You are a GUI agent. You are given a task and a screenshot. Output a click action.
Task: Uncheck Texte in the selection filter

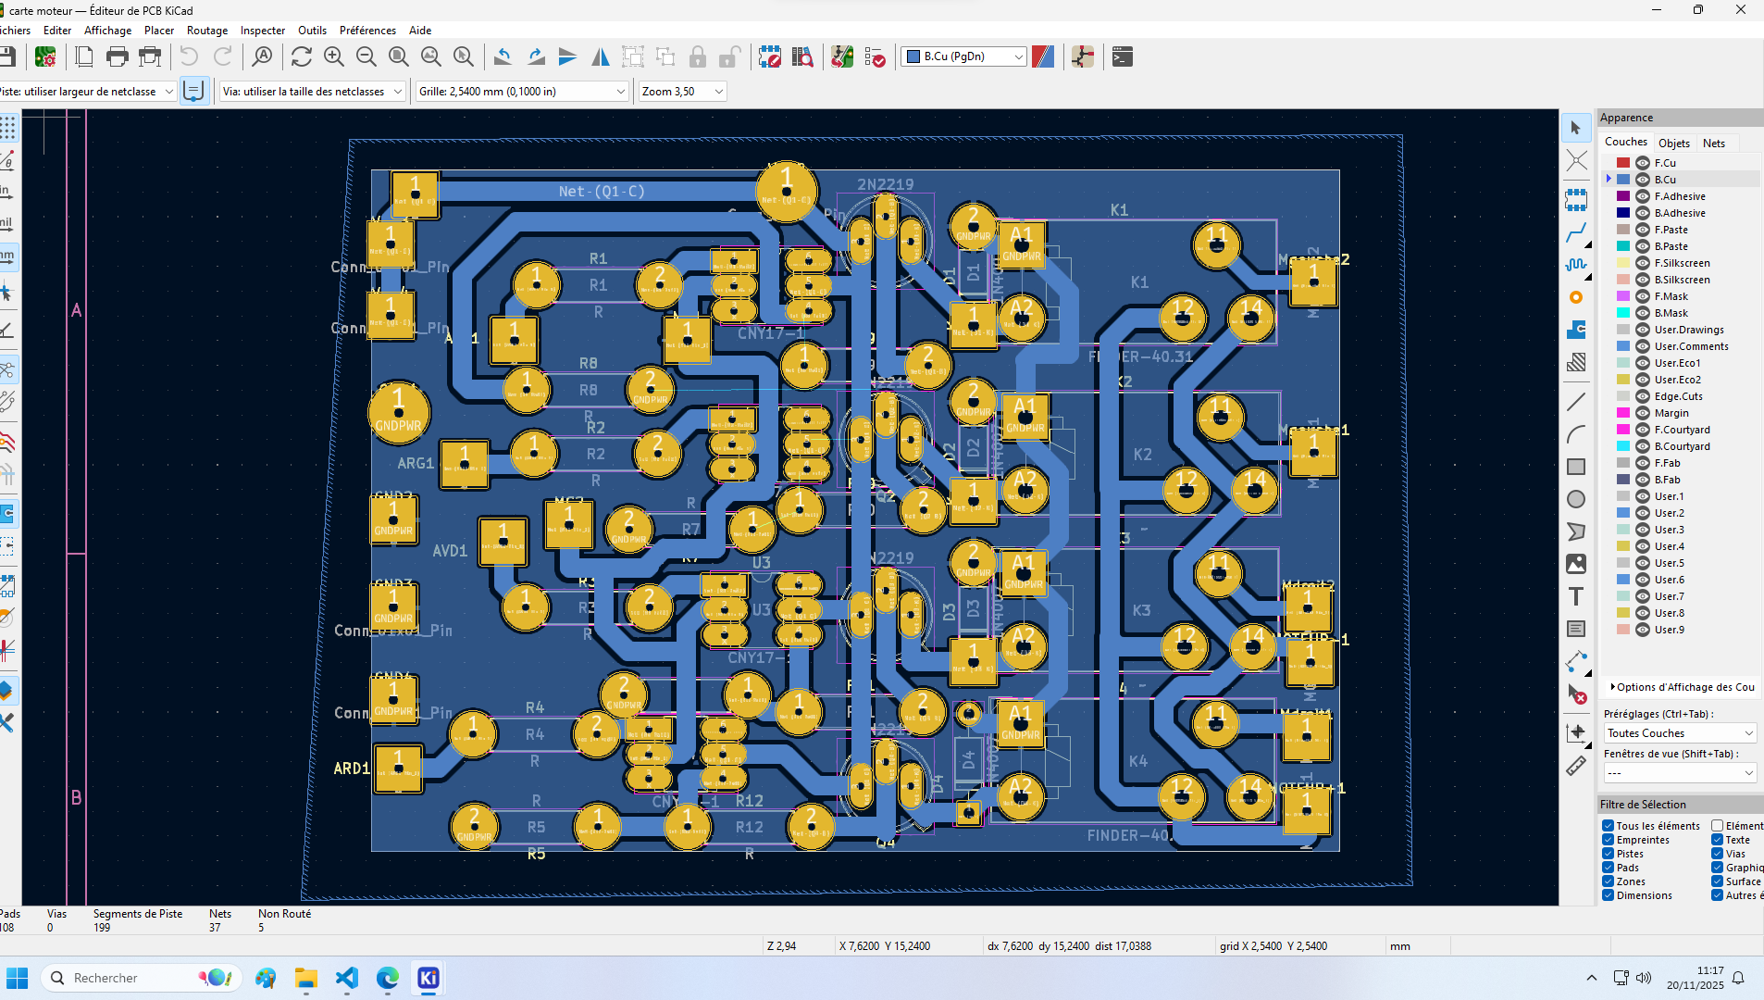pos(1719,840)
